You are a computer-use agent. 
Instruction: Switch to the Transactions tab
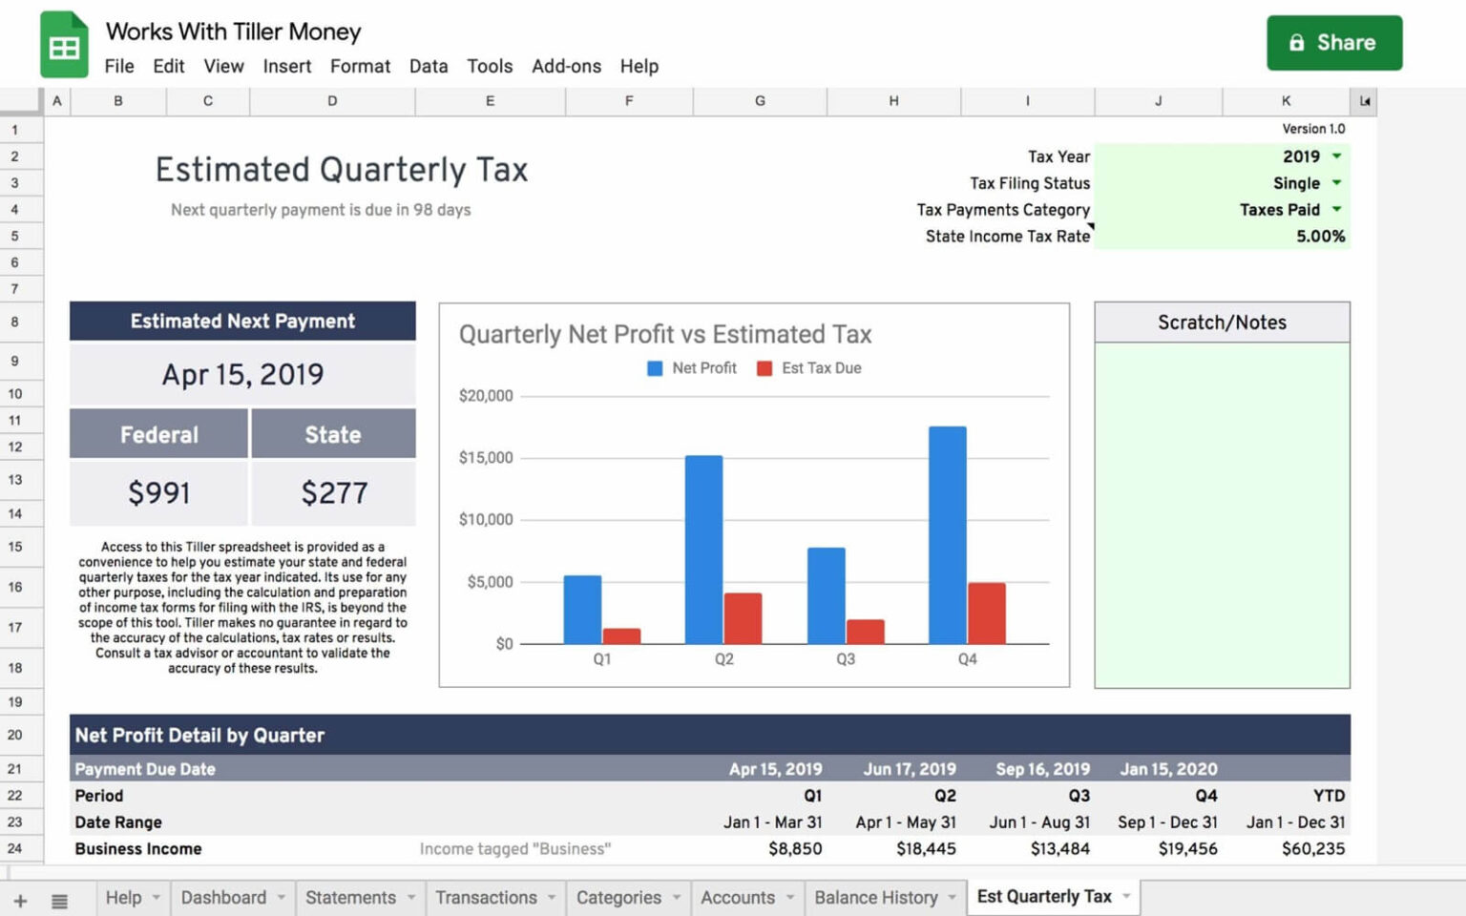[x=487, y=897]
